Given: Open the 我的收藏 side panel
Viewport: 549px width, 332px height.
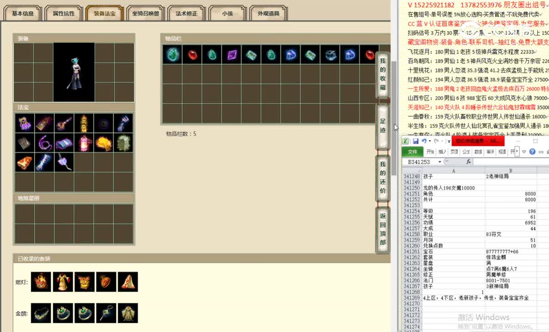Looking at the screenshot, I should (x=383, y=74).
